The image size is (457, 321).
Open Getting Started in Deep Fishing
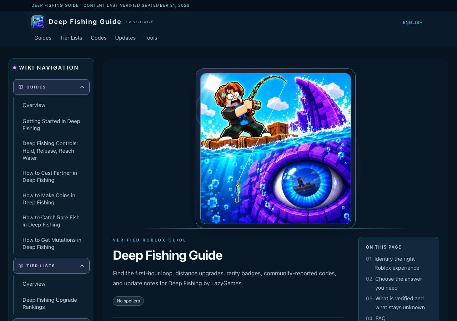pyautogui.click(x=51, y=125)
